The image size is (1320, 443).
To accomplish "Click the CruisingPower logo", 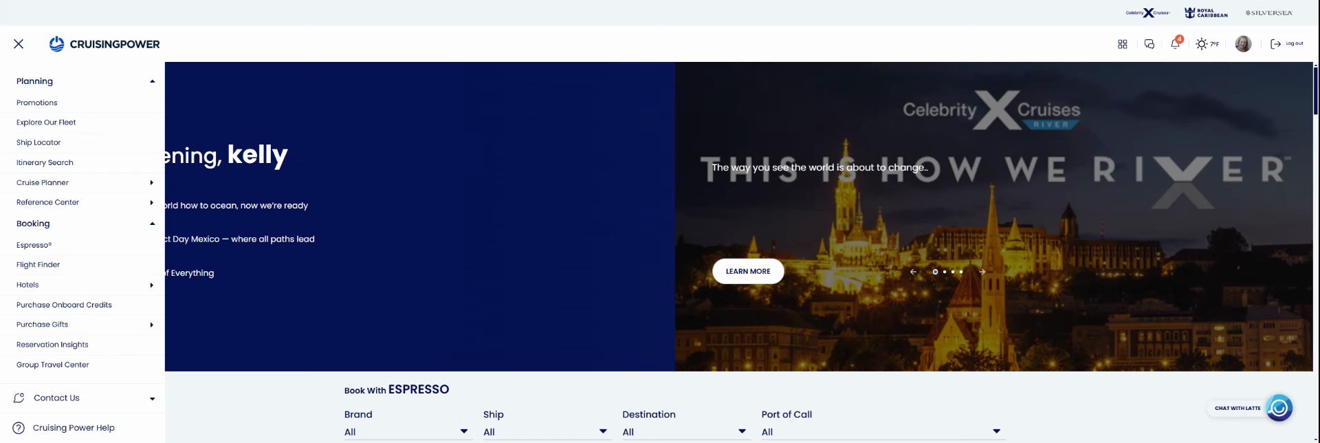I will pyautogui.click(x=104, y=44).
